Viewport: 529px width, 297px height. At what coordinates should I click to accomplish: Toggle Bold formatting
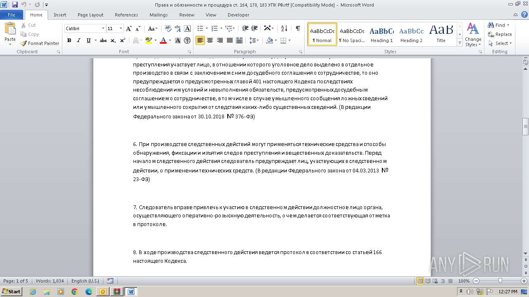69,40
